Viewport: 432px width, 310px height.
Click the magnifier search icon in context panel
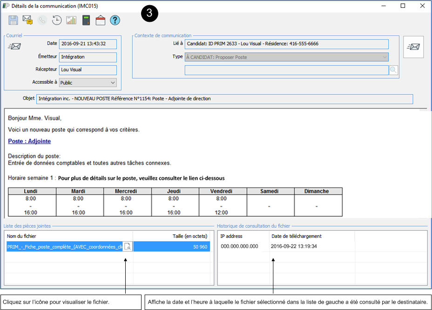394,70
